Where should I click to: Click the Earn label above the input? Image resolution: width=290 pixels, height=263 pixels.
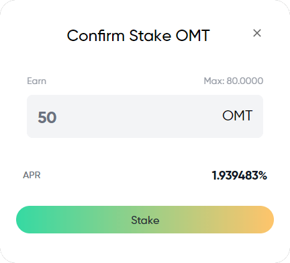[x=37, y=81]
